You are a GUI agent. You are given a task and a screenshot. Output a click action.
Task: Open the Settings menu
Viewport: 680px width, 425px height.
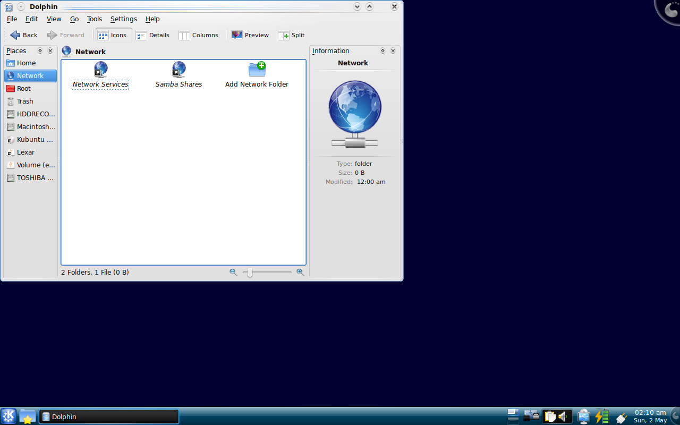(124, 19)
